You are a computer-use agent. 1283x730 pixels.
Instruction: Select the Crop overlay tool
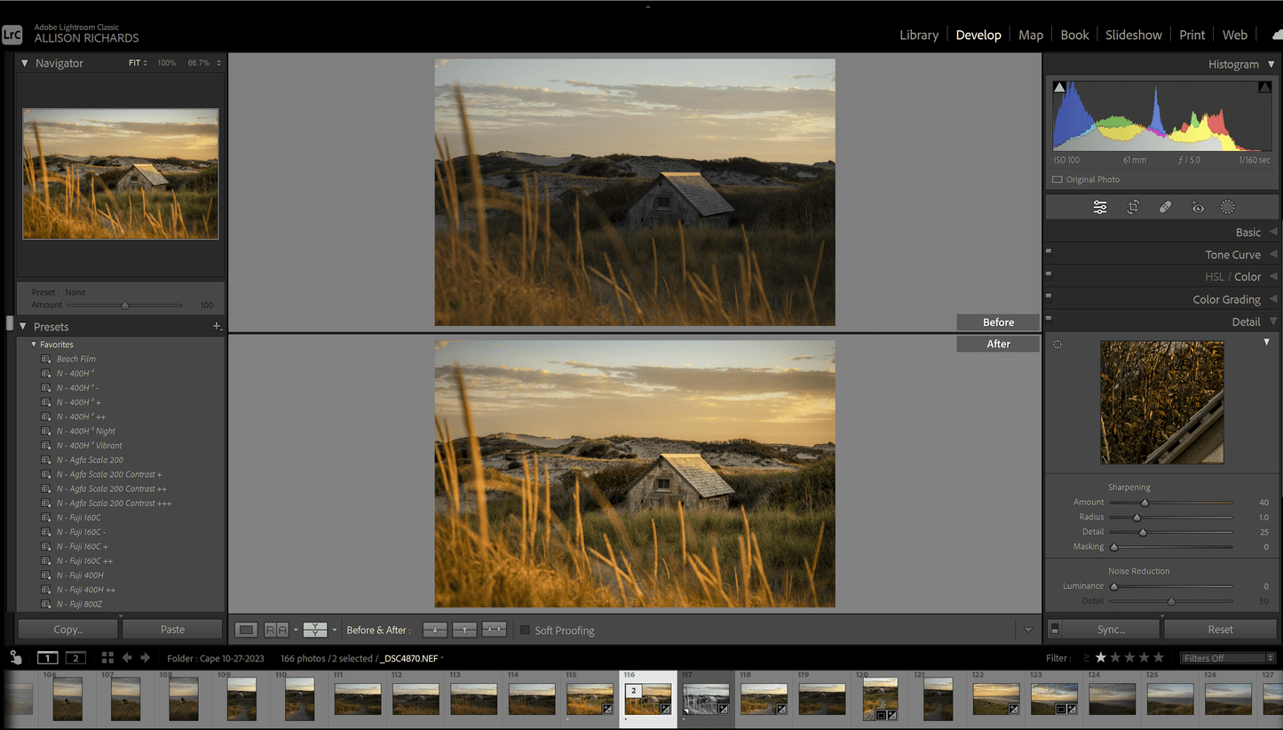pos(1133,207)
